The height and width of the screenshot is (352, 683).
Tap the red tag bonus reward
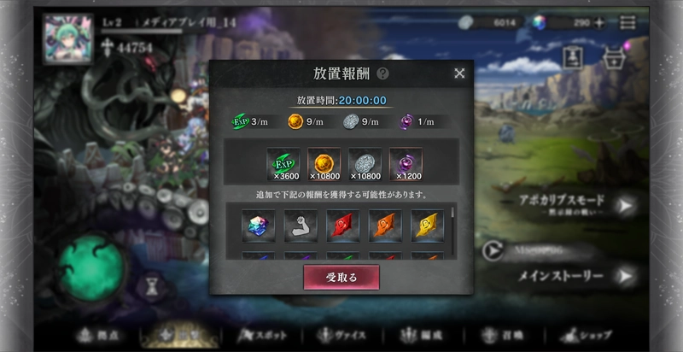coord(343,226)
